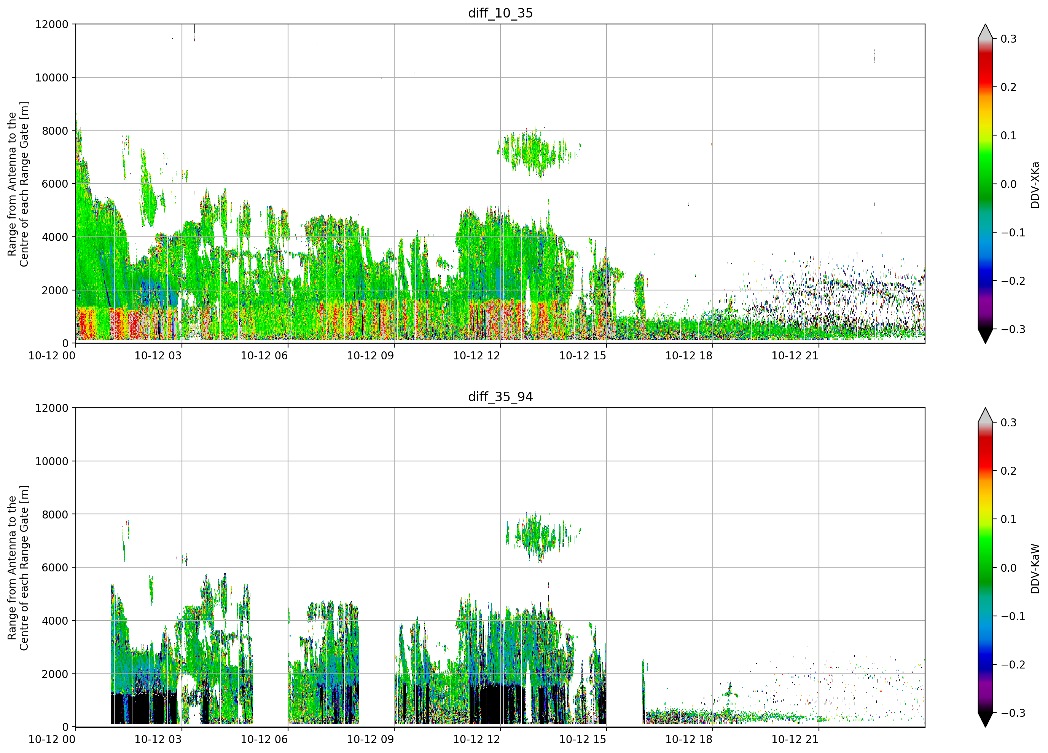Image resolution: width=1048 pixels, height=753 pixels.
Task: Click the 8000 y-tick of diff_10_35
Action: pos(55,131)
